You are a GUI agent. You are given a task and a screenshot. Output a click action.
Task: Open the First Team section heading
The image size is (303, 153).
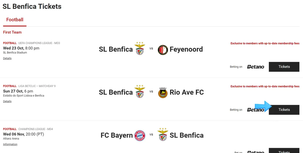click(x=12, y=32)
